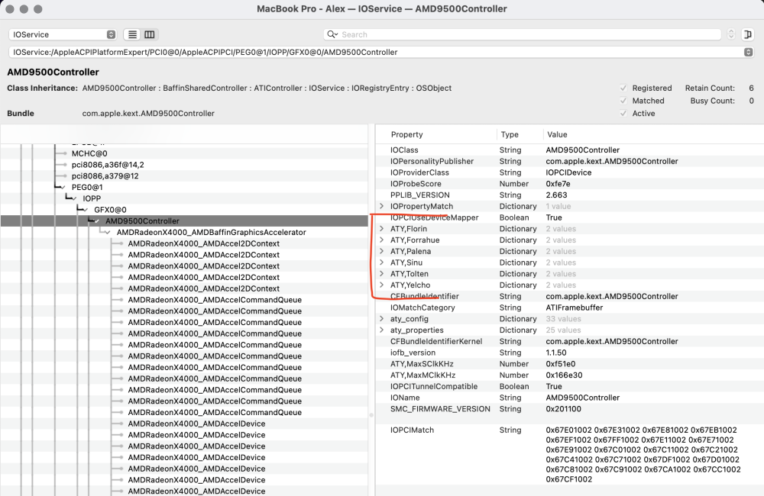Screen dimensions: 764x496
Task: Select the PPLIB_VERSION property row
Action: 570,195
